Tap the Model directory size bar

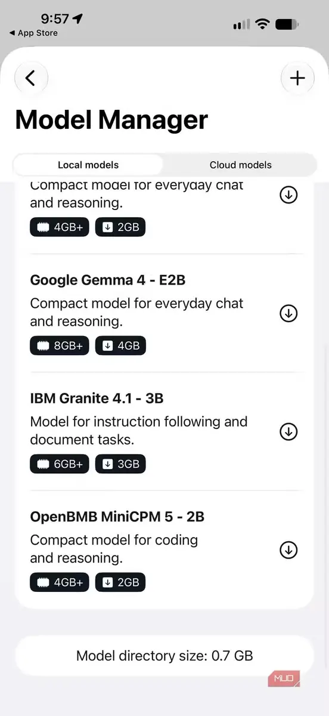tap(164, 656)
